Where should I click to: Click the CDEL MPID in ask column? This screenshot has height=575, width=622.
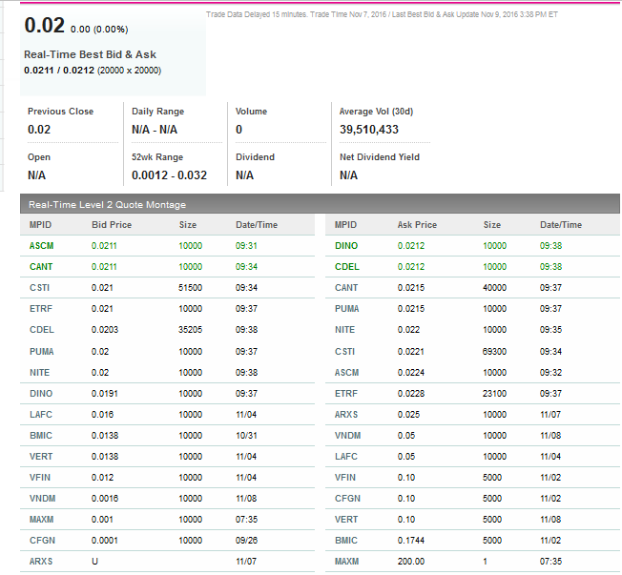coord(347,267)
